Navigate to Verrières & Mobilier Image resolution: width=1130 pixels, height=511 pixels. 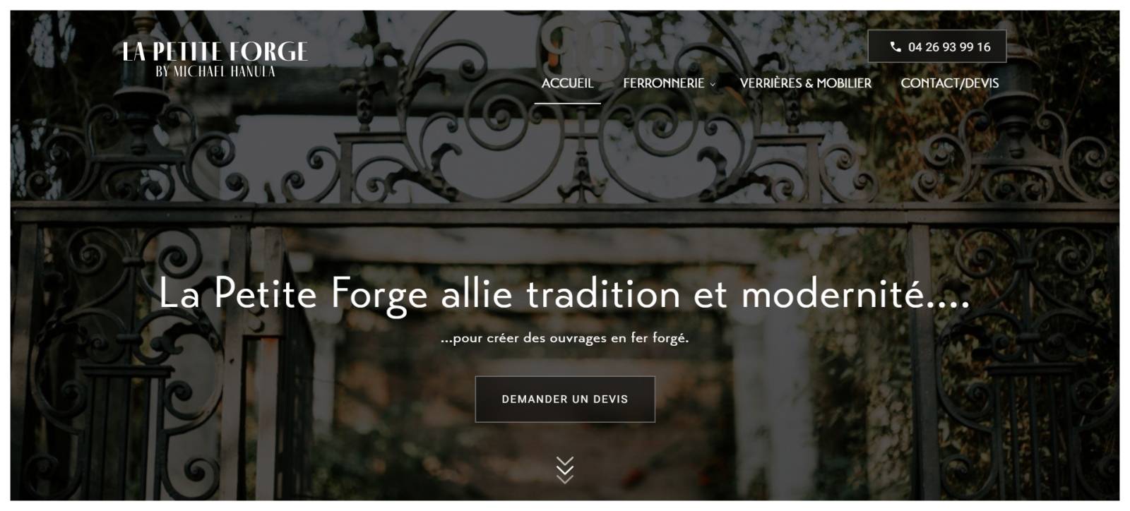coord(805,83)
